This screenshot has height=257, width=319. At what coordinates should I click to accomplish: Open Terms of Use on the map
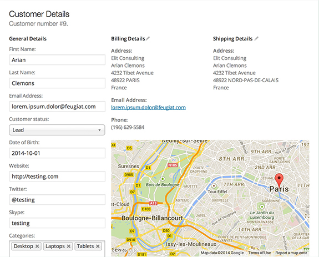point(260,253)
